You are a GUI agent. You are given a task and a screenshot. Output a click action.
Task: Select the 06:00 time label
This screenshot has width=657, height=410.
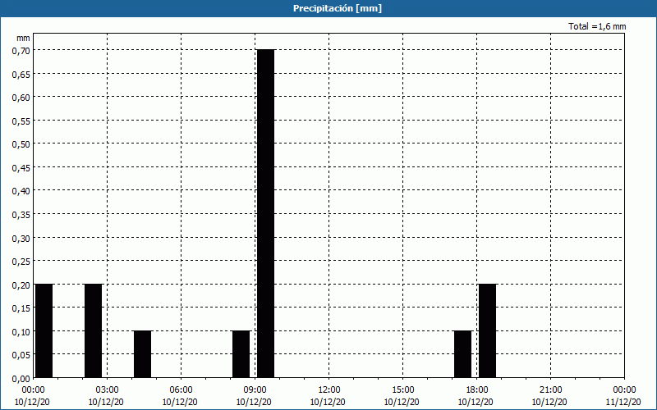coord(181,390)
